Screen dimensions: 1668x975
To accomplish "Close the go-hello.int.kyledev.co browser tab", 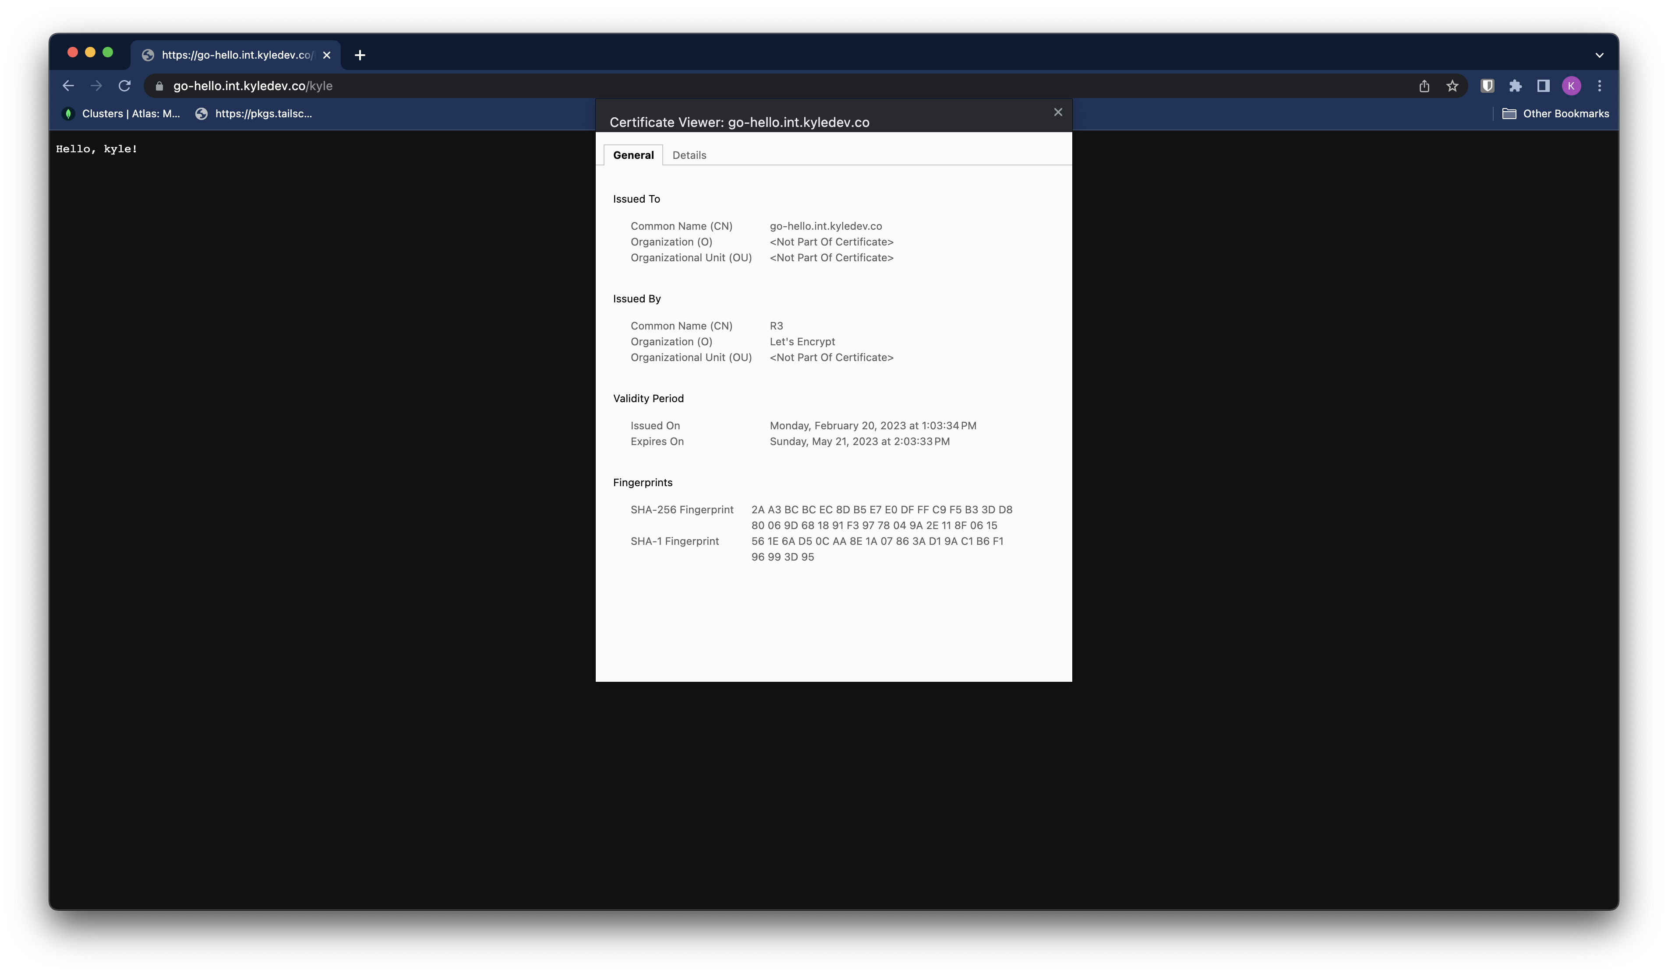I will (326, 55).
